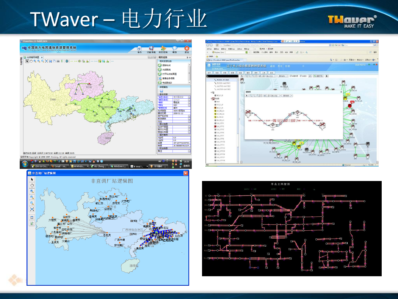The image size is (398, 299).
Task: Click the 百色变 station label on logic map
Action: (x=107, y=235)
